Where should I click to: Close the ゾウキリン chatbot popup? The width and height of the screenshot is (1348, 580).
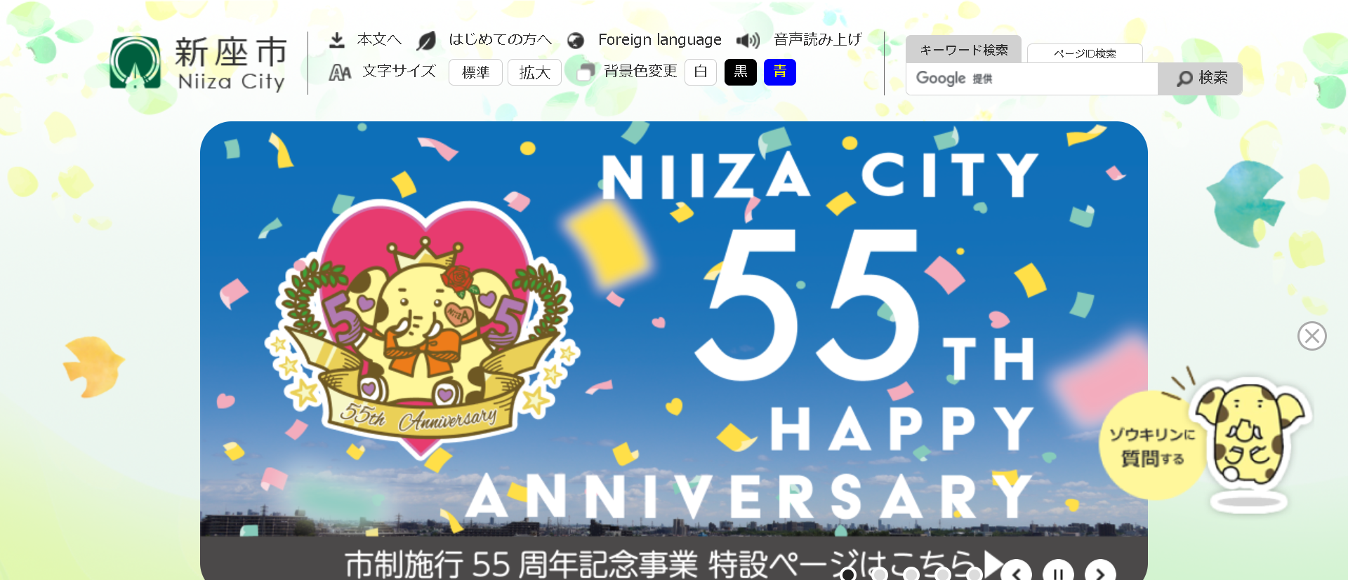[x=1311, y=336]
